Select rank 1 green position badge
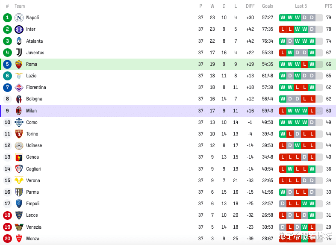This screenshot has height=245, width=336. pos(7,18)
